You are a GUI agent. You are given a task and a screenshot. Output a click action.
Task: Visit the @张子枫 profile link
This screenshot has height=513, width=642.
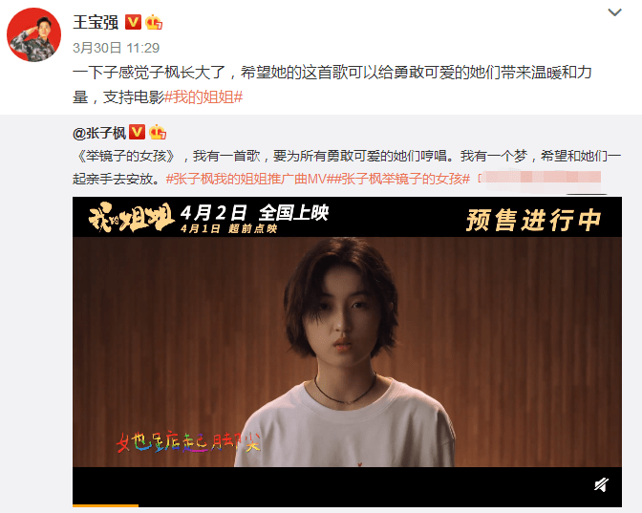click(x=99, y=133)
